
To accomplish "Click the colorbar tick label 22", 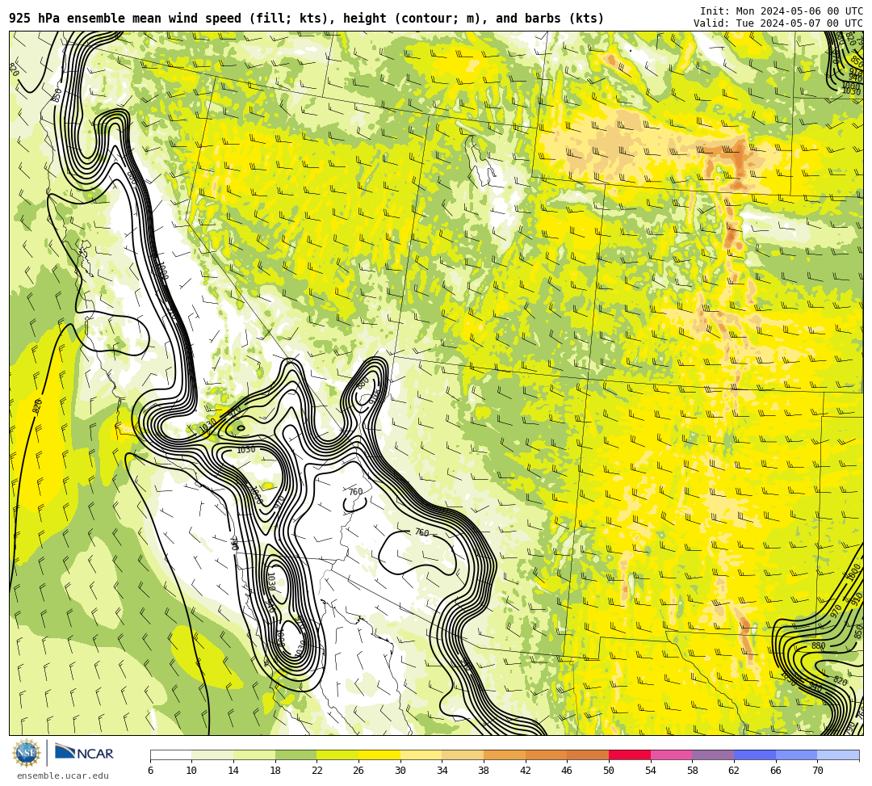I will (317, 771).
